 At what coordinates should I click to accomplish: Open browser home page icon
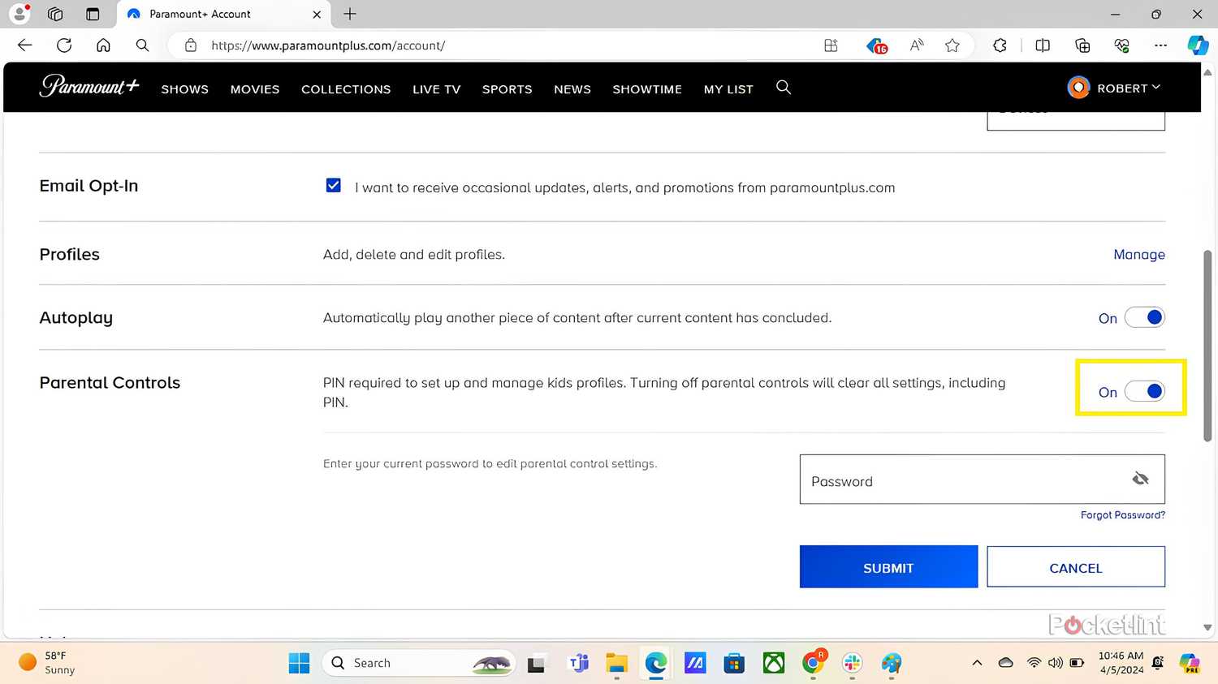(103, 45)
